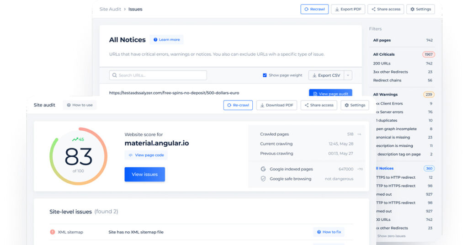Image resolution: width=468 pixels, height=245 pixels.
Task: Click the 239 warnings count badge
Action: click(x=429, y=95)
